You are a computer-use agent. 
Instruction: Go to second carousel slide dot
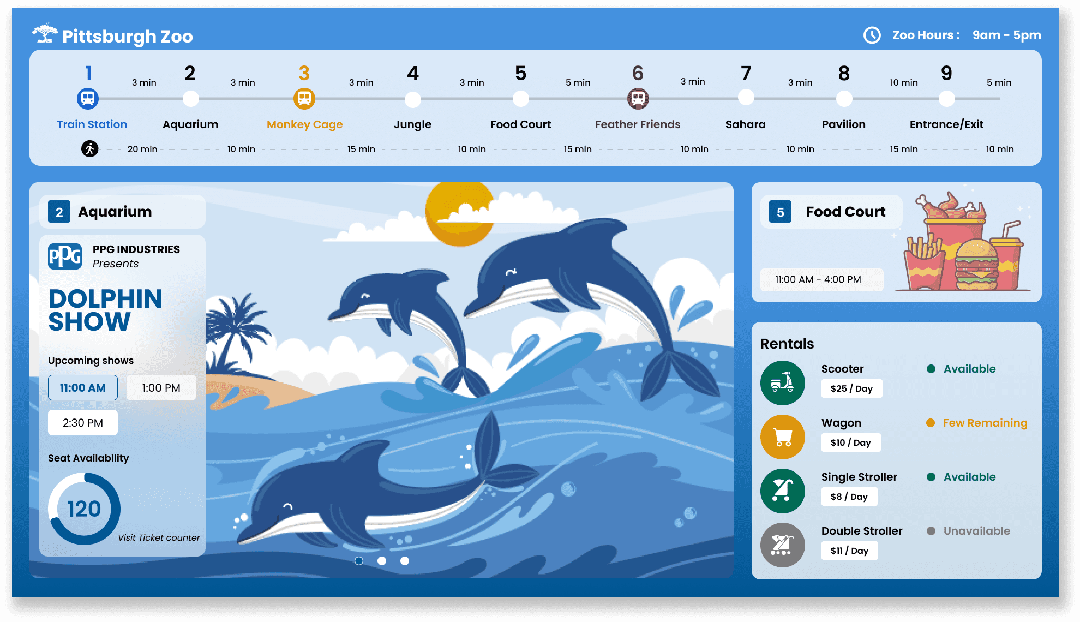tap(382, 561)
